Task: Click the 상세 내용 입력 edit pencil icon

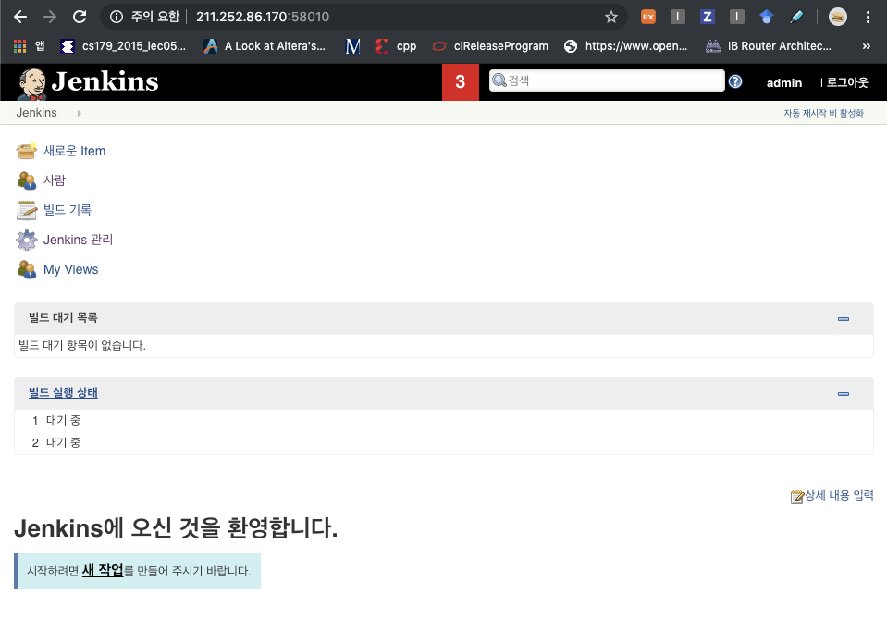Action: 797,496
